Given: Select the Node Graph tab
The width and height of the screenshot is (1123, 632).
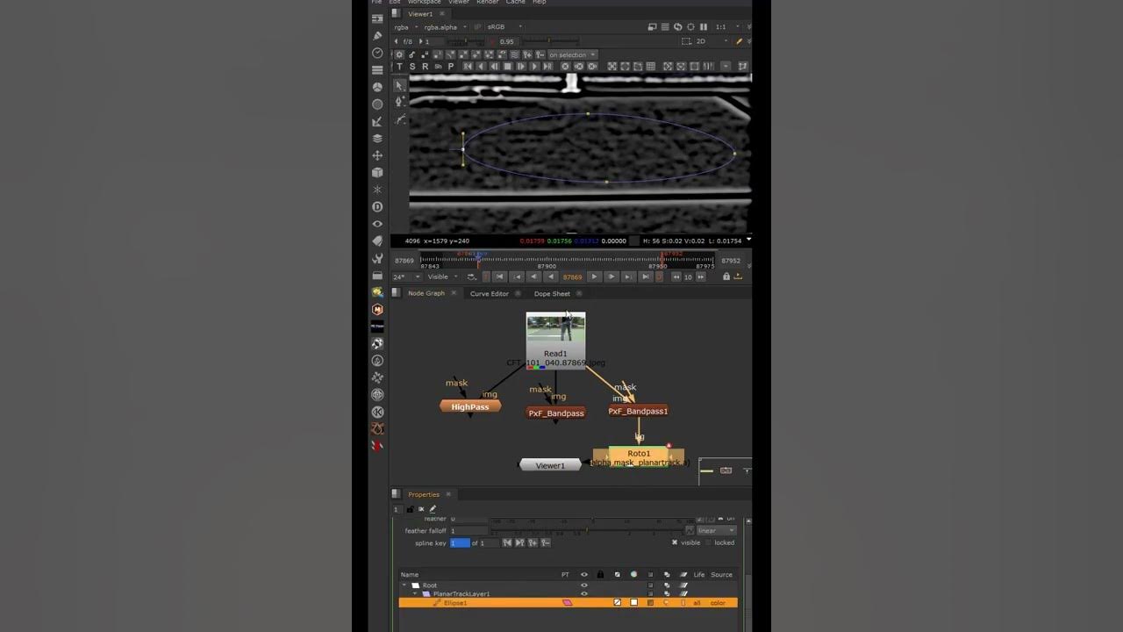Looking at the screenshot, I should click(426, 293).
